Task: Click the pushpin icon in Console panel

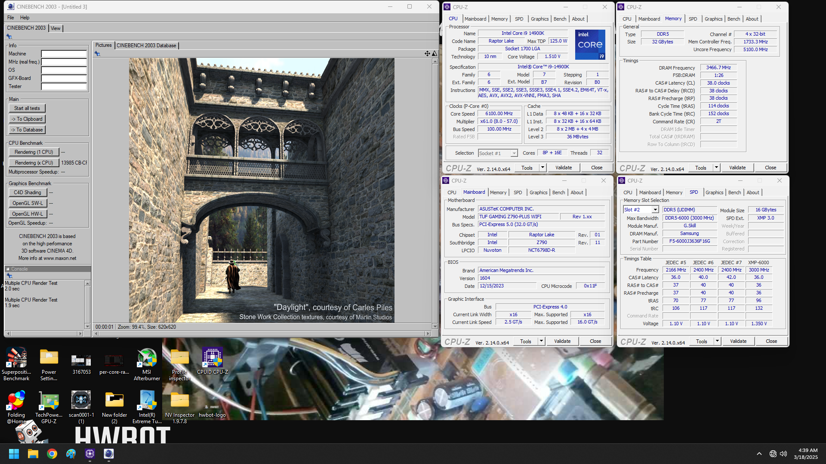Action: click(9, 276)
